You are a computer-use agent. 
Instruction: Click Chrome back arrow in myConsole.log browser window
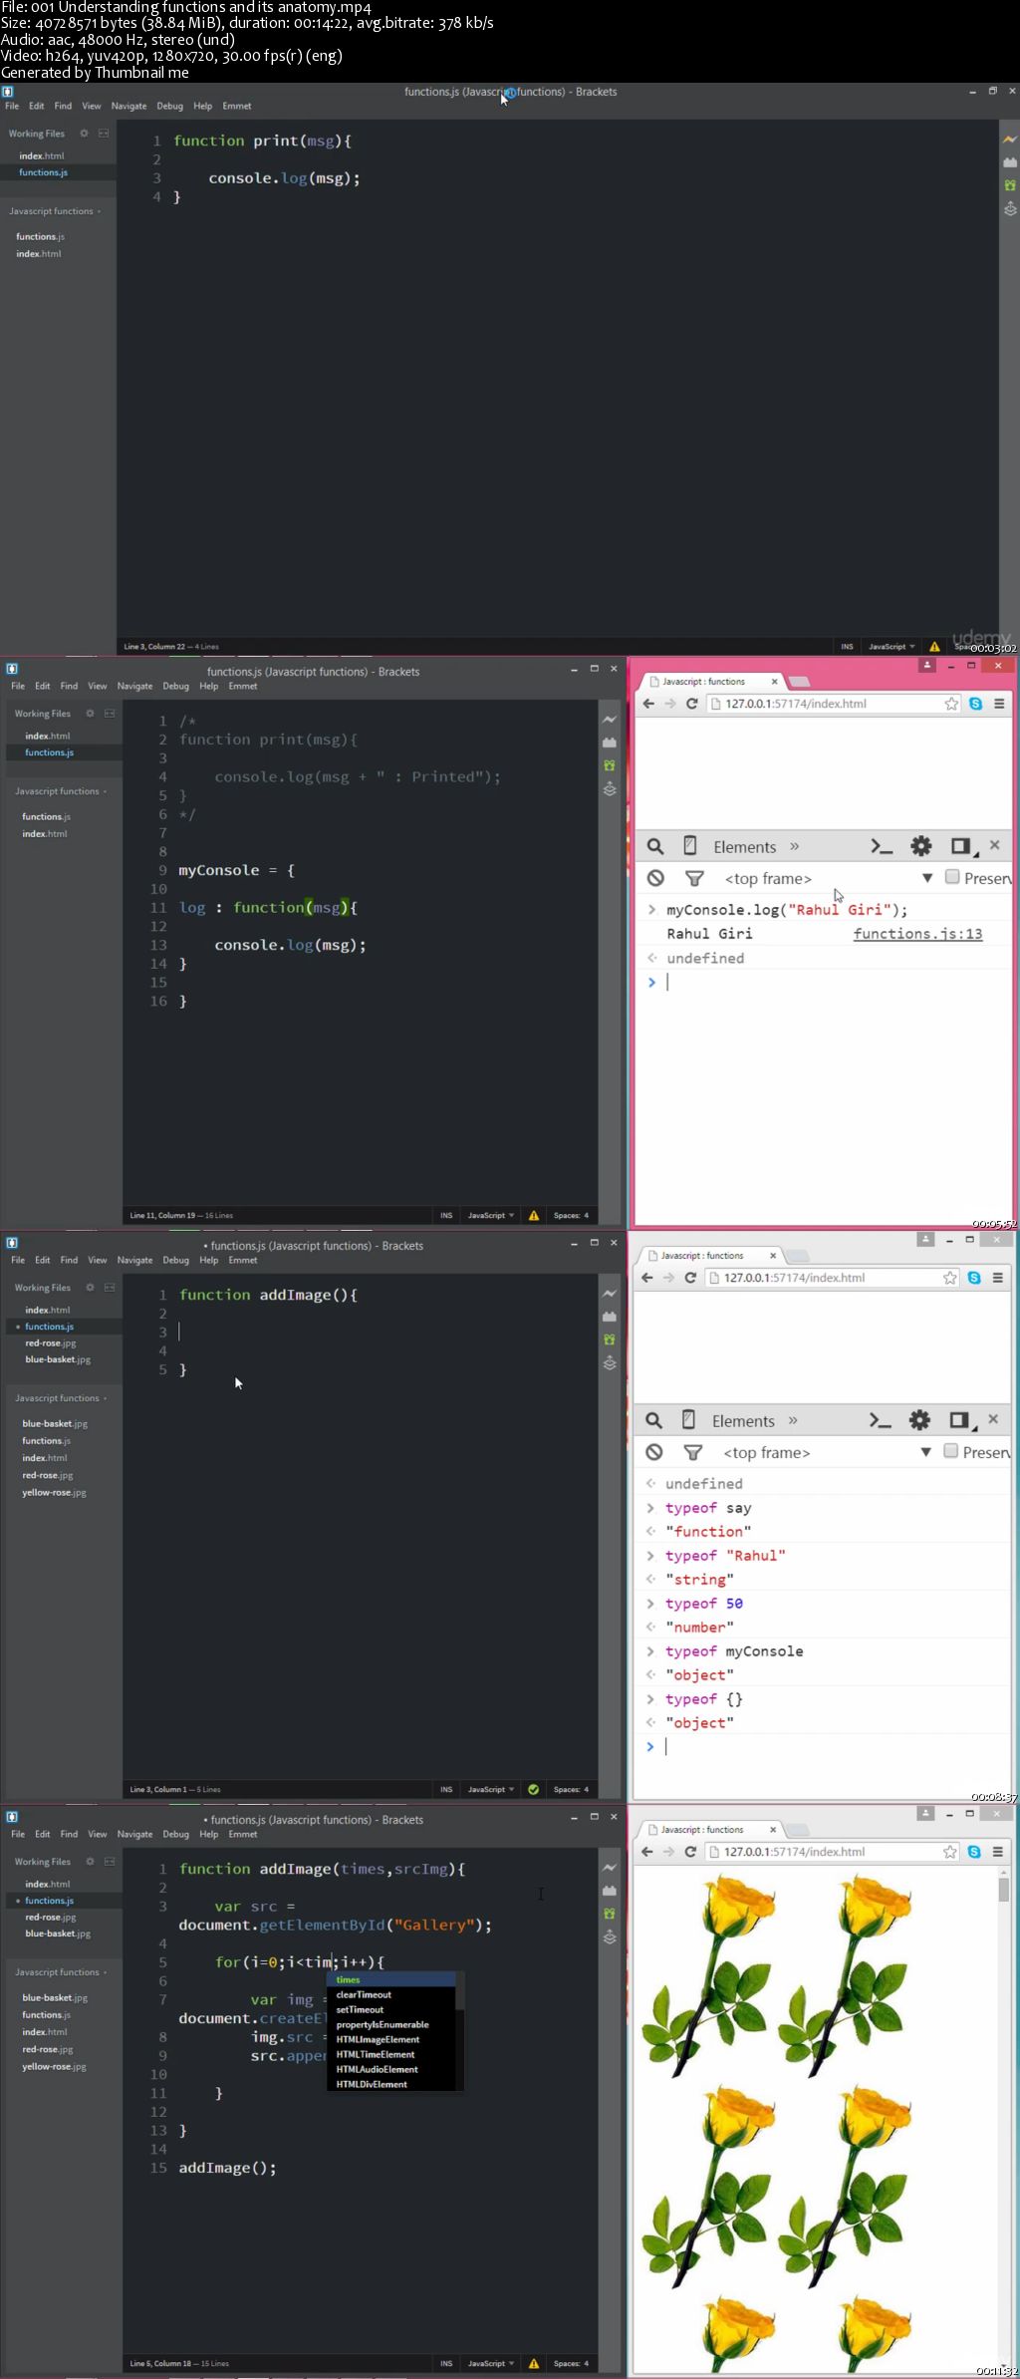(648, 704)
